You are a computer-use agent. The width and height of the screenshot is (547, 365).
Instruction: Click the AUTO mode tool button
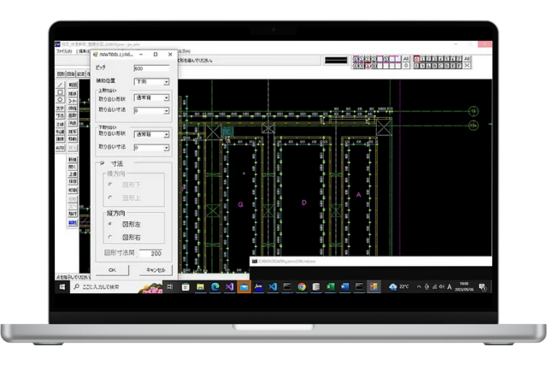click(60, 147)
